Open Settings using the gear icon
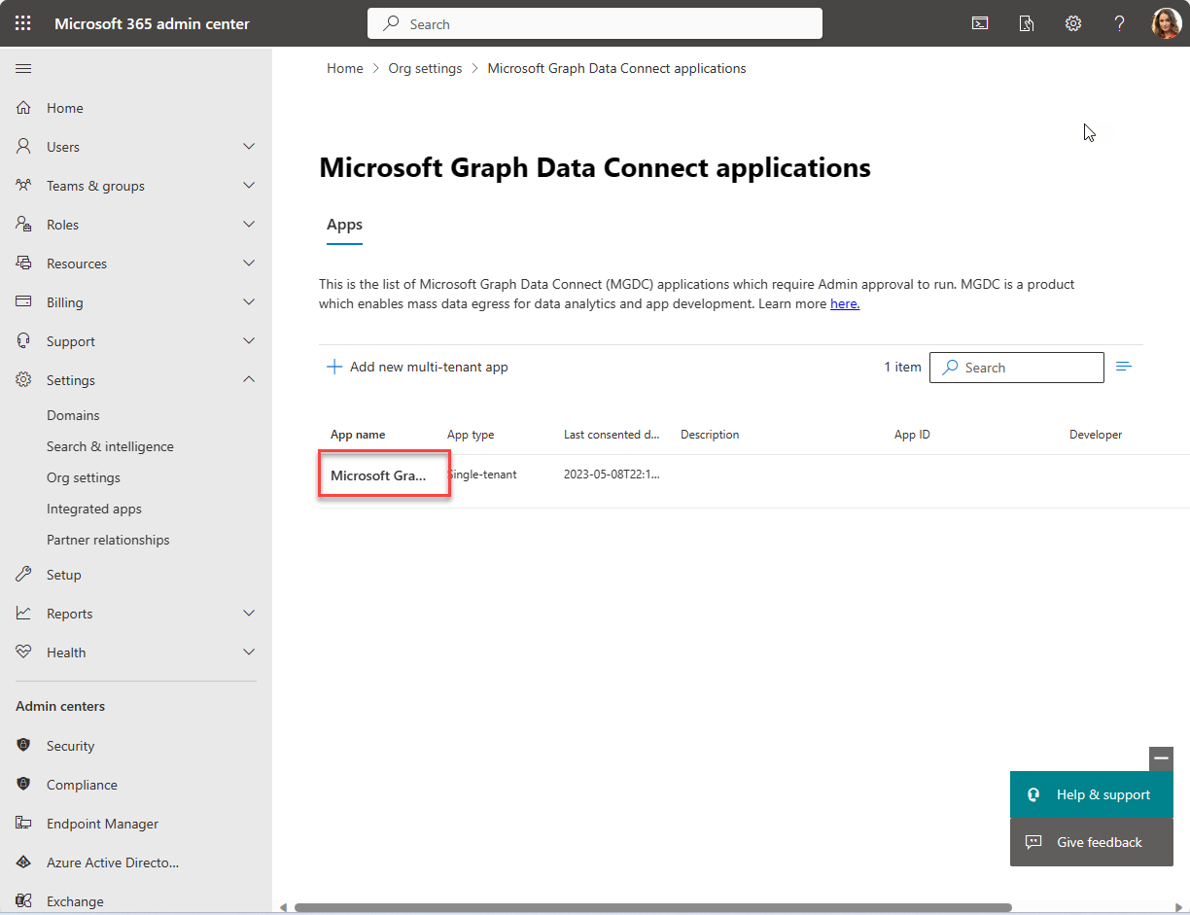Viewport: 1190px width, 915px height. click(1072, 22)
